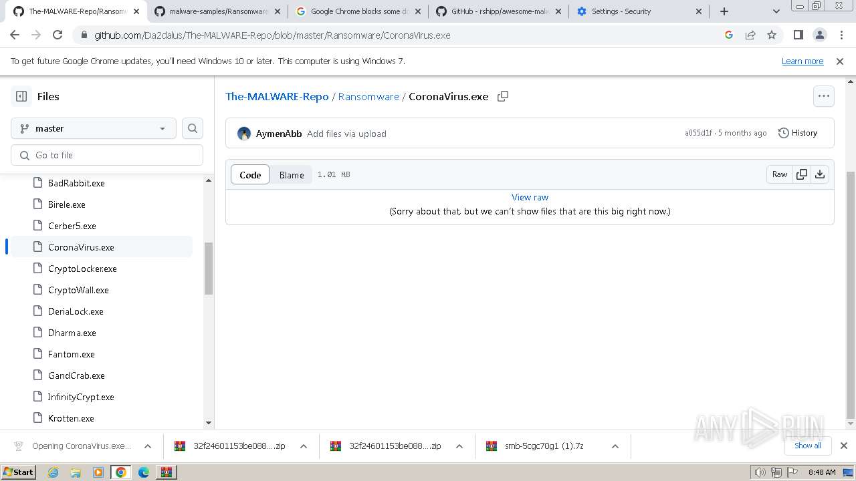This screenshot has width=856, height=481.
Task: Open InfinityCrypt.exe in file tree
Action: coord(81,397)
